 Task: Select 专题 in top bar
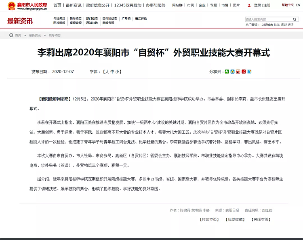[x=214, y=5]
